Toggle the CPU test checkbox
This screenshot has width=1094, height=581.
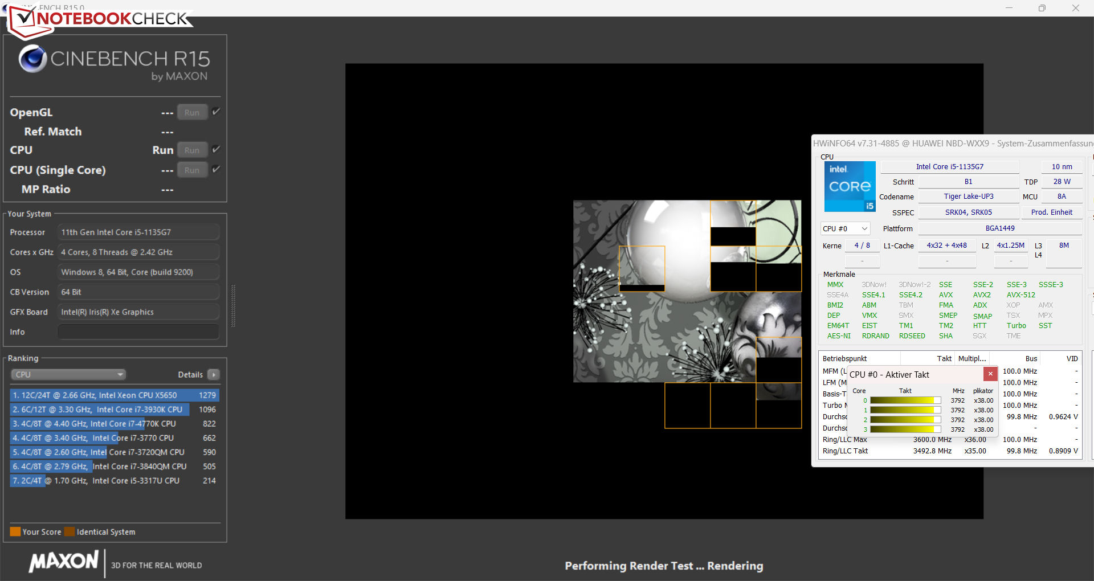(x=216, y=149)
